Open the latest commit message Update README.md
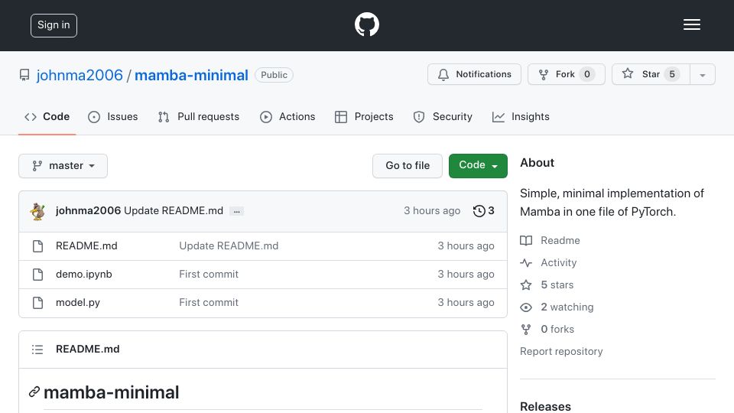The height and width of the screenshot is (413, 734). [x=174, y=211]
